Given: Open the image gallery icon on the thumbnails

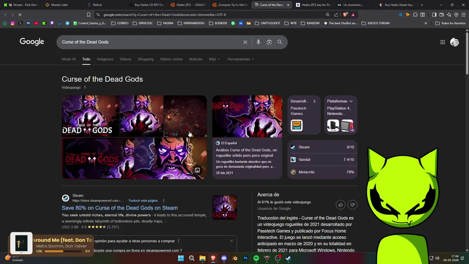Looking at the screenshot, I should pos(197,170).
